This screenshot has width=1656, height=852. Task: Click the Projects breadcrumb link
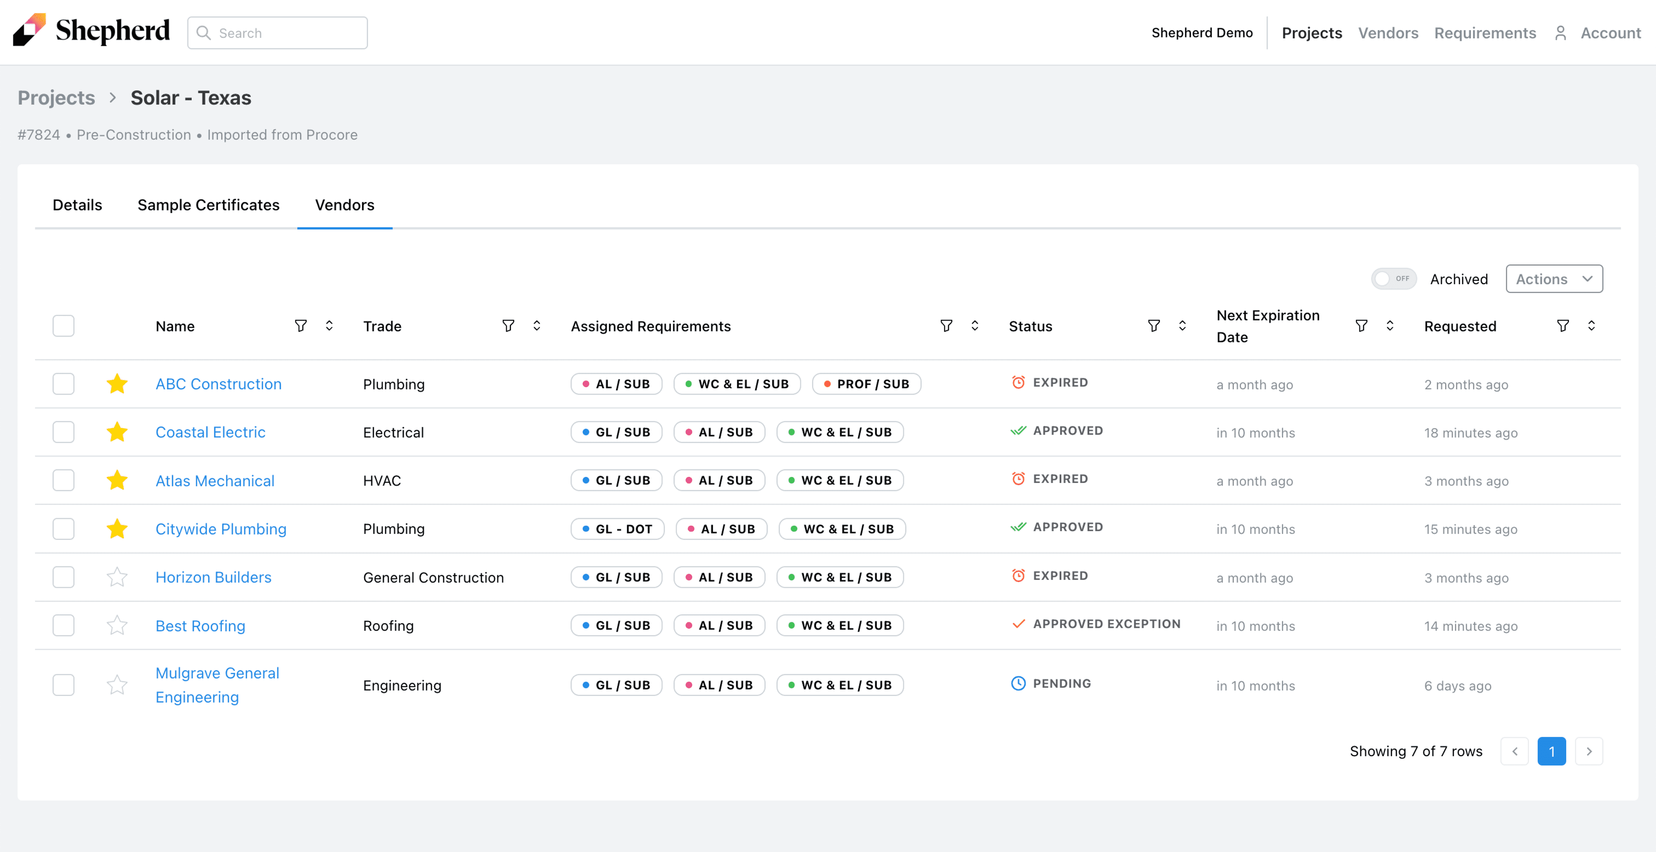tap(56, 98)
